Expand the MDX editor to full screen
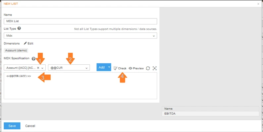Screen dimensions: 263x132 pos(155,68)
